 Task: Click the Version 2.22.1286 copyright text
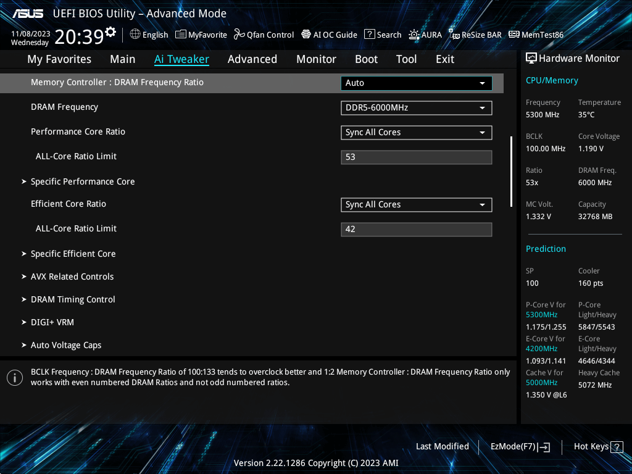point(316,463)
